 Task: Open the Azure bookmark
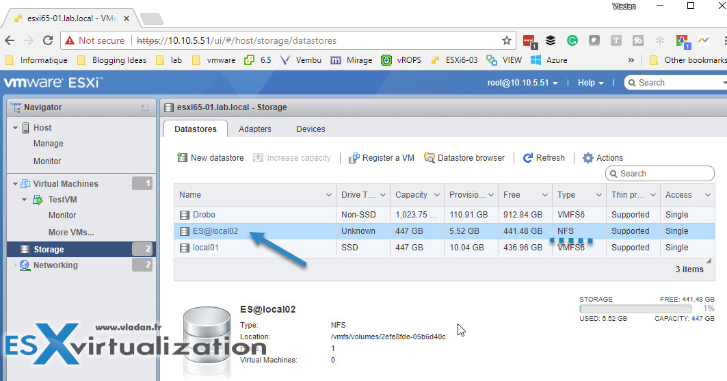point(548,60)
